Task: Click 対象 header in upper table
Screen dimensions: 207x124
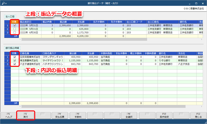Action: pyautogui.click(x=15, y=22)
